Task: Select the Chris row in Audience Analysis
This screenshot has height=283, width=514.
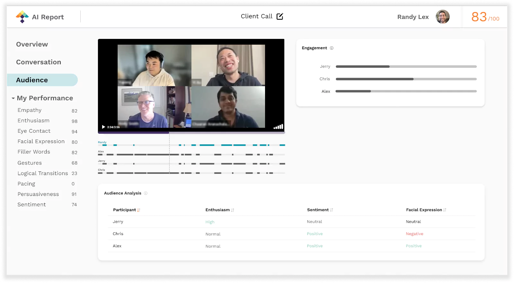Action: tap(292, 234)
